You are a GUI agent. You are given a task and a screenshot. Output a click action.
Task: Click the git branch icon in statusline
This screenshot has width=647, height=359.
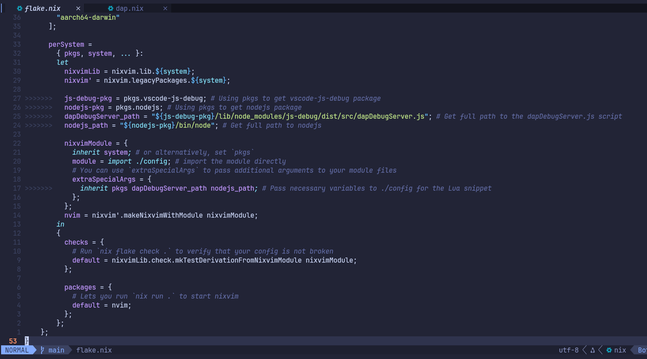click(x=42, y=350)
